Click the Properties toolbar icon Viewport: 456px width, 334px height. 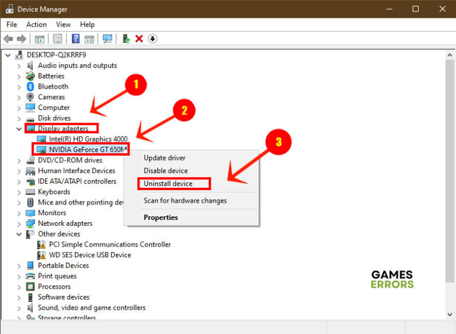coord(57,39)
